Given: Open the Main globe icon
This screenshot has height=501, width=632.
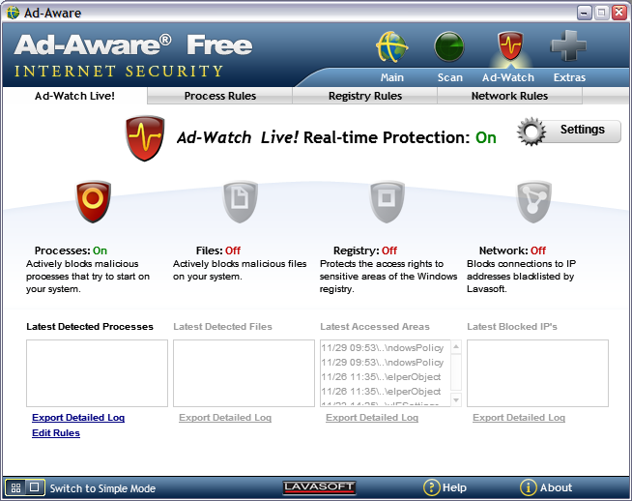Looking at the screenshot, I should coord(391,46).
